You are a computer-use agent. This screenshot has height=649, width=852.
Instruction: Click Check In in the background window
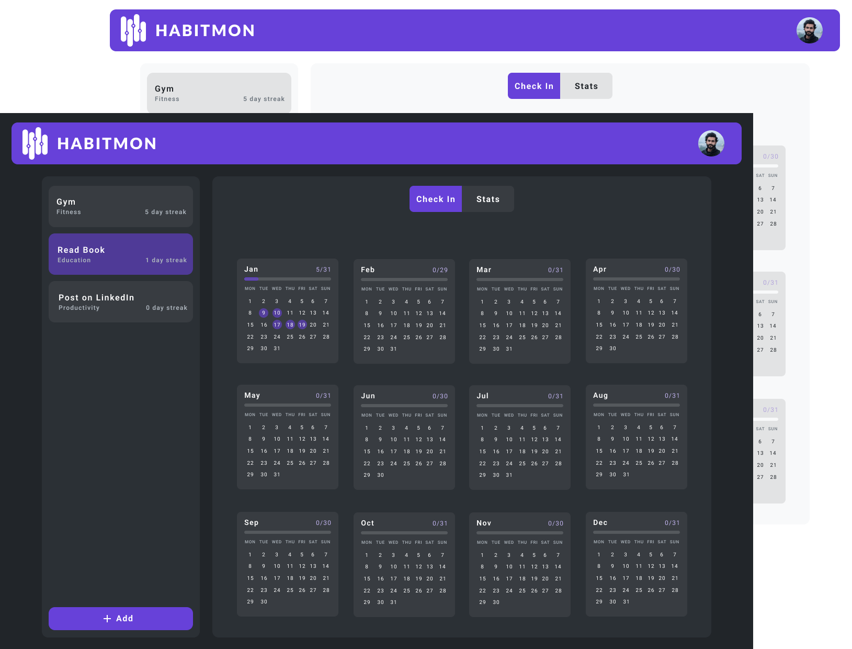coord(533,86)
